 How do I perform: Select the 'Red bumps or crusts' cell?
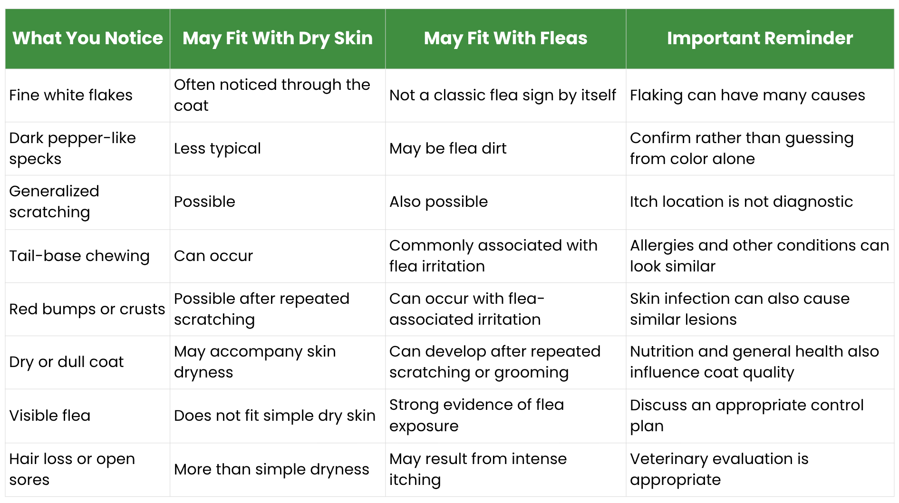tap(87, 310)
